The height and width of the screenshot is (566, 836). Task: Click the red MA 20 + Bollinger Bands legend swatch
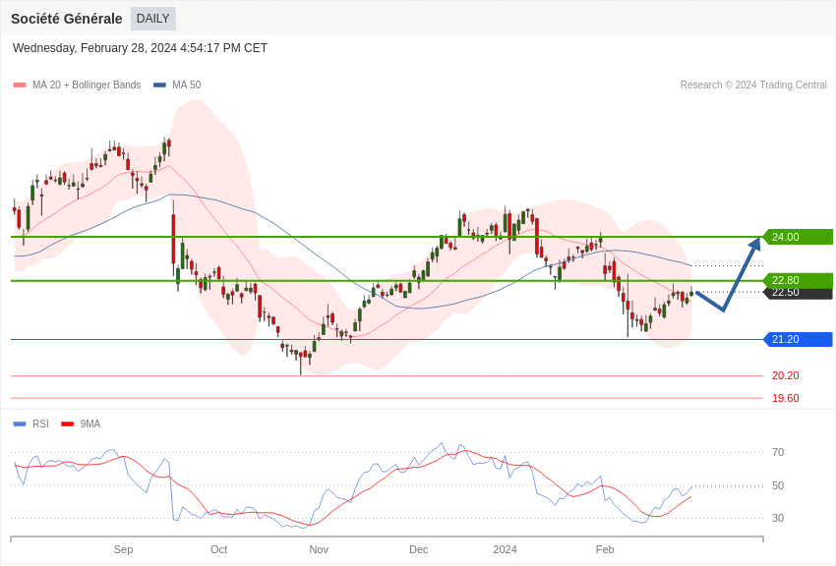coord(20,85)
